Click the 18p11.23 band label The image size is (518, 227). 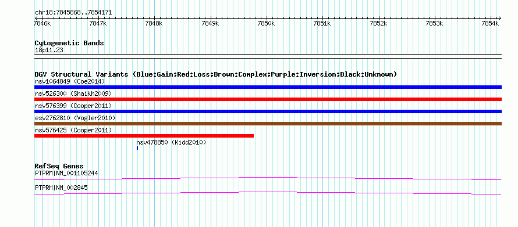tap(49, 51)
